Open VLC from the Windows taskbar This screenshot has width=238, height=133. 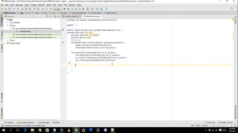(x=69, y=130)
